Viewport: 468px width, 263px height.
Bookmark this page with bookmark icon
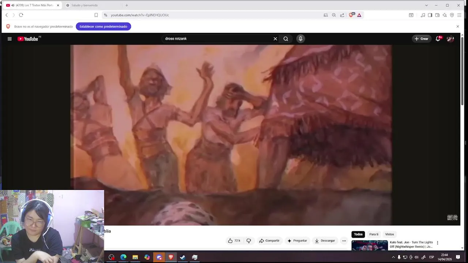point(96,15)
